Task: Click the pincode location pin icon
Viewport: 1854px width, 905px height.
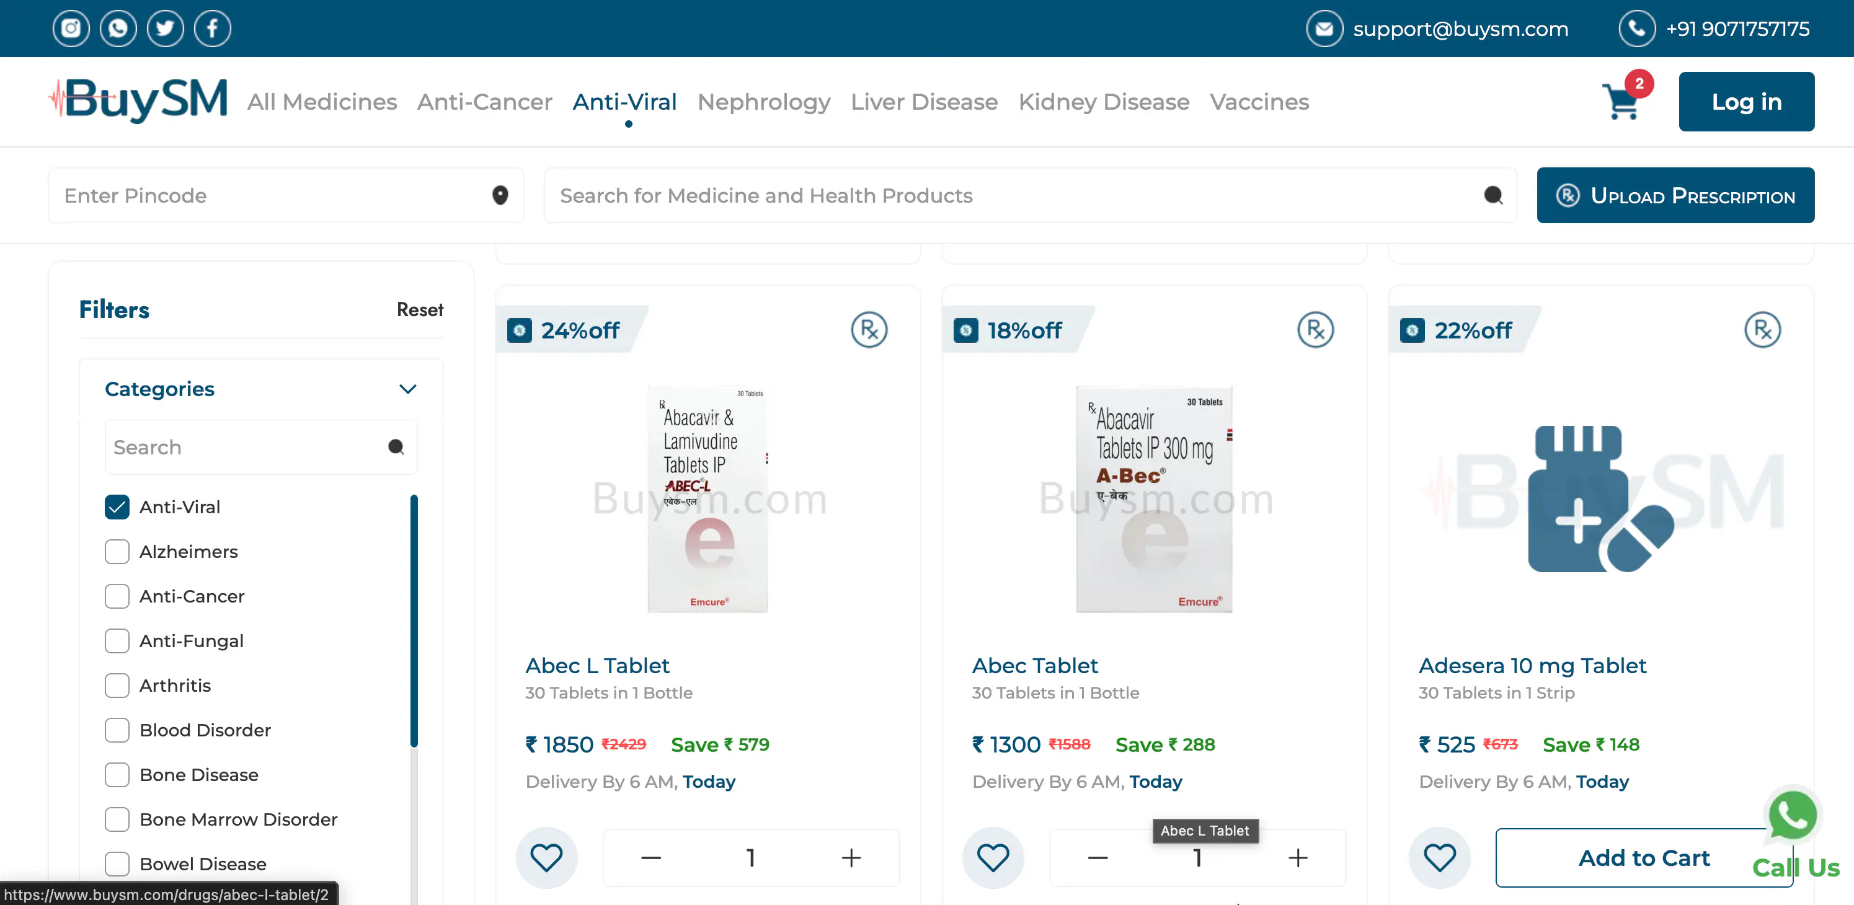Action: (500, 195)
